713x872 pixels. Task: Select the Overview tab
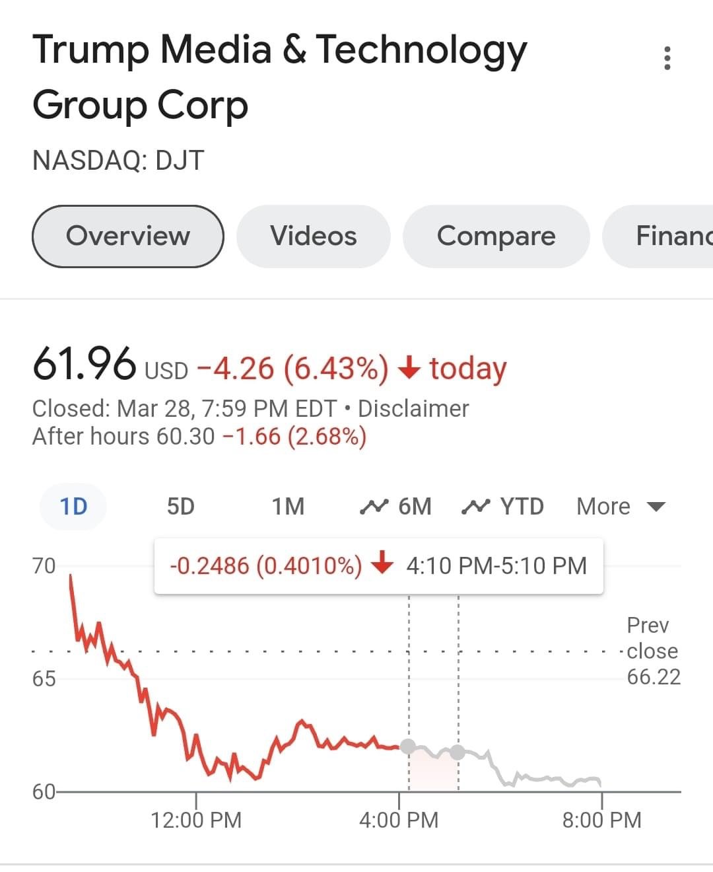click(x=128, y=236)
